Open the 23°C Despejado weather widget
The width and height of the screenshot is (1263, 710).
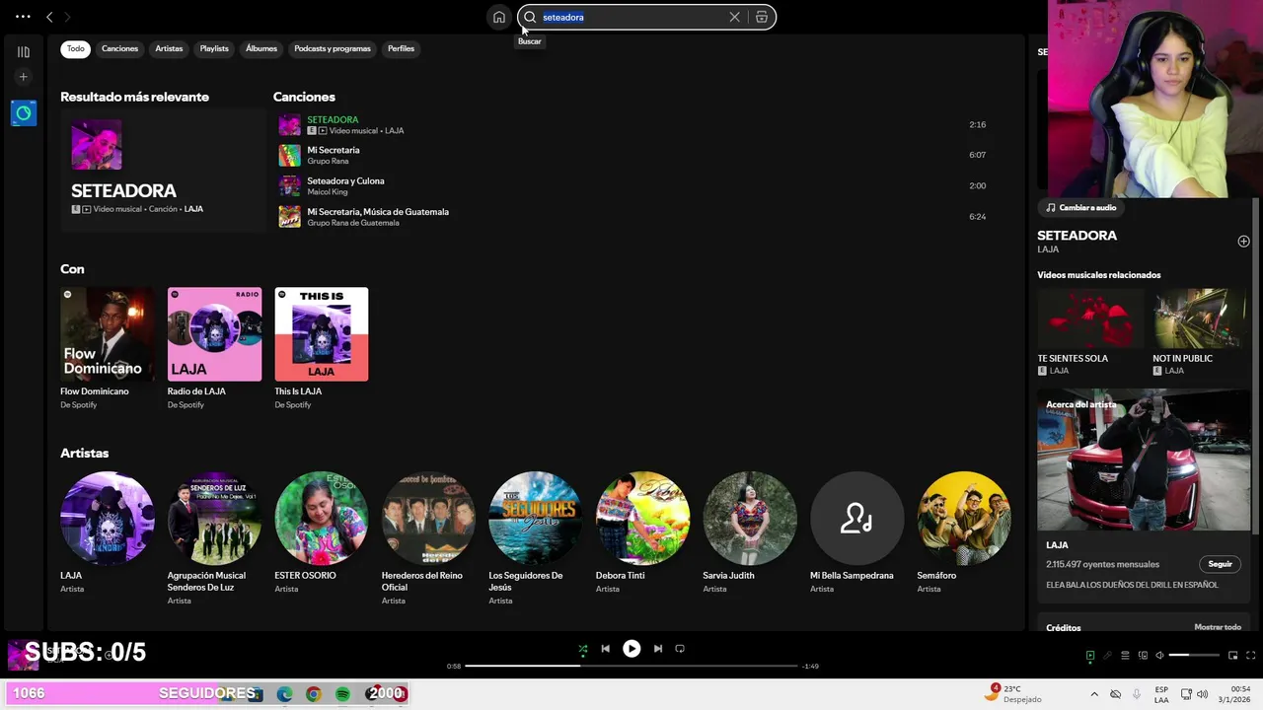[x=1013, y=693]
